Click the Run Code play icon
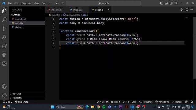 pyautogui.click(x=182, y=9)
